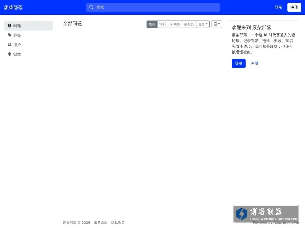Screen dimensions: 305x229
Task: Select the 徽章 badge sidebar icon
Action: click(10, 54)
